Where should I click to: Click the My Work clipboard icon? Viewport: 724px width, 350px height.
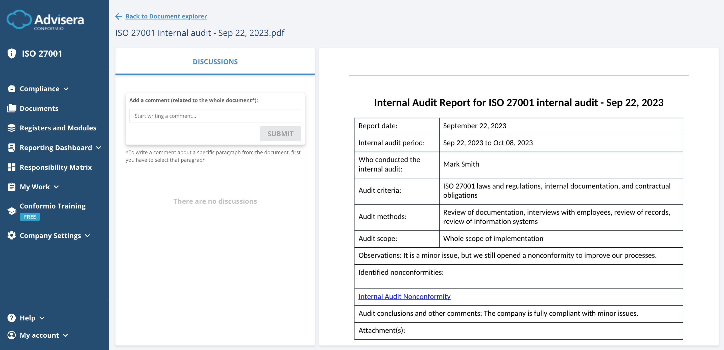[12, 186]
